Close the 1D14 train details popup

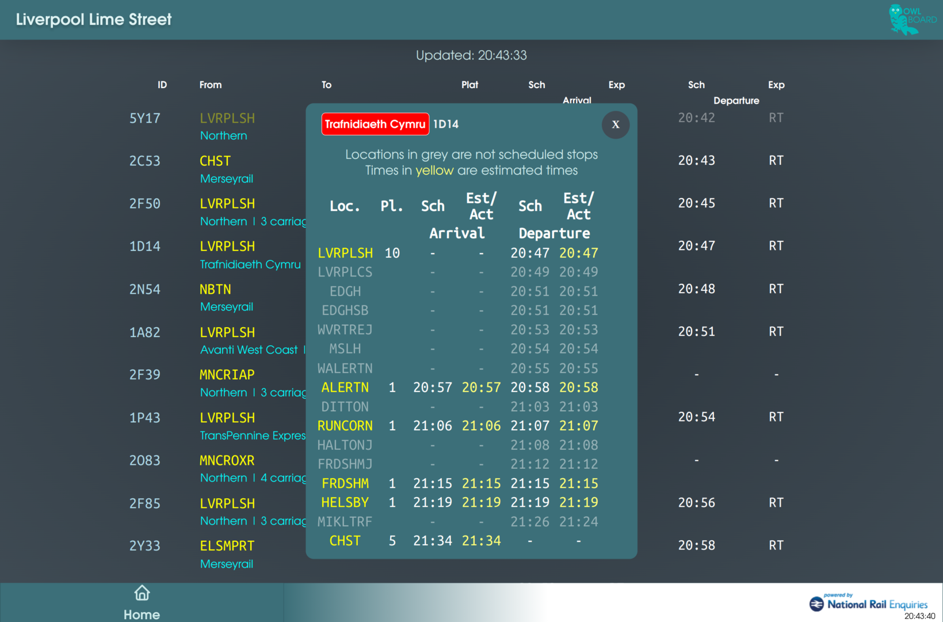(615, 124)
